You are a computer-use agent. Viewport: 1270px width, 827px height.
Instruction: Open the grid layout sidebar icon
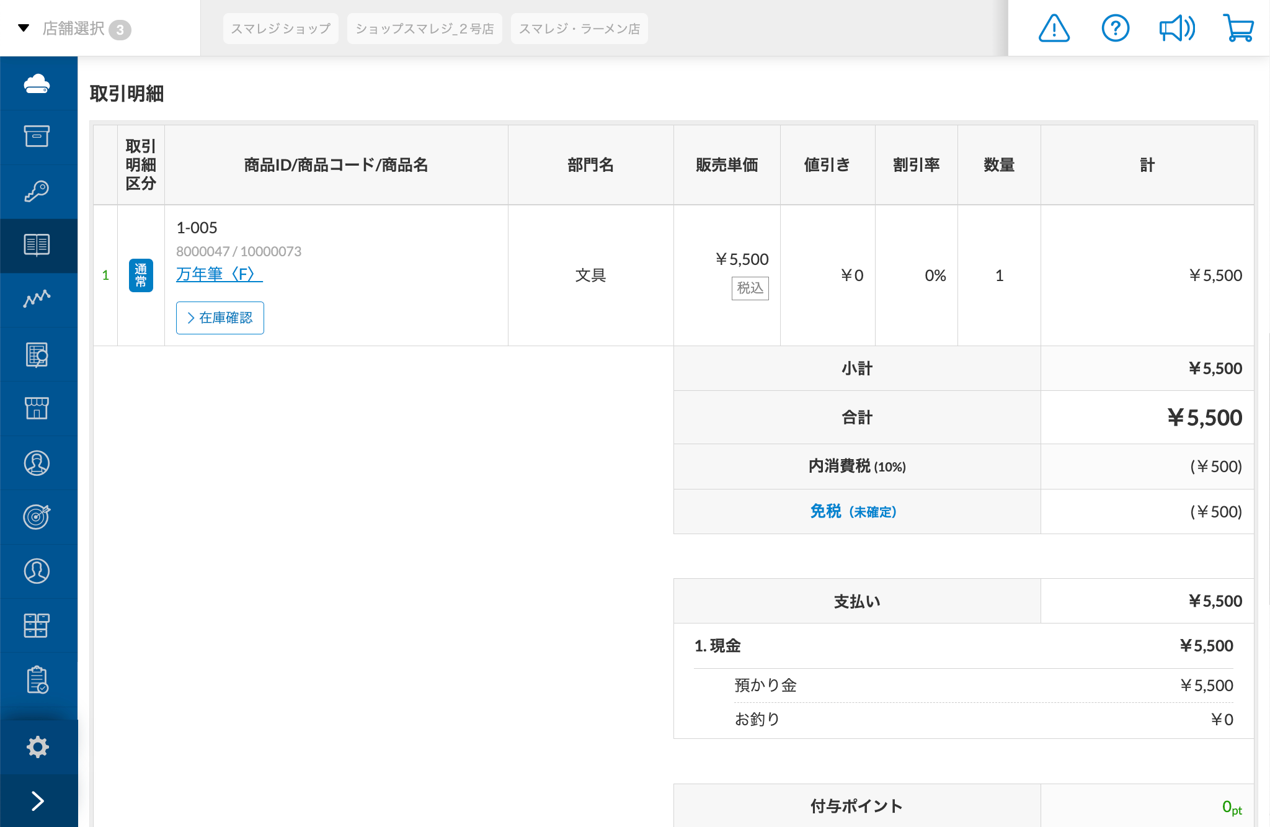(x=37, y=625)
